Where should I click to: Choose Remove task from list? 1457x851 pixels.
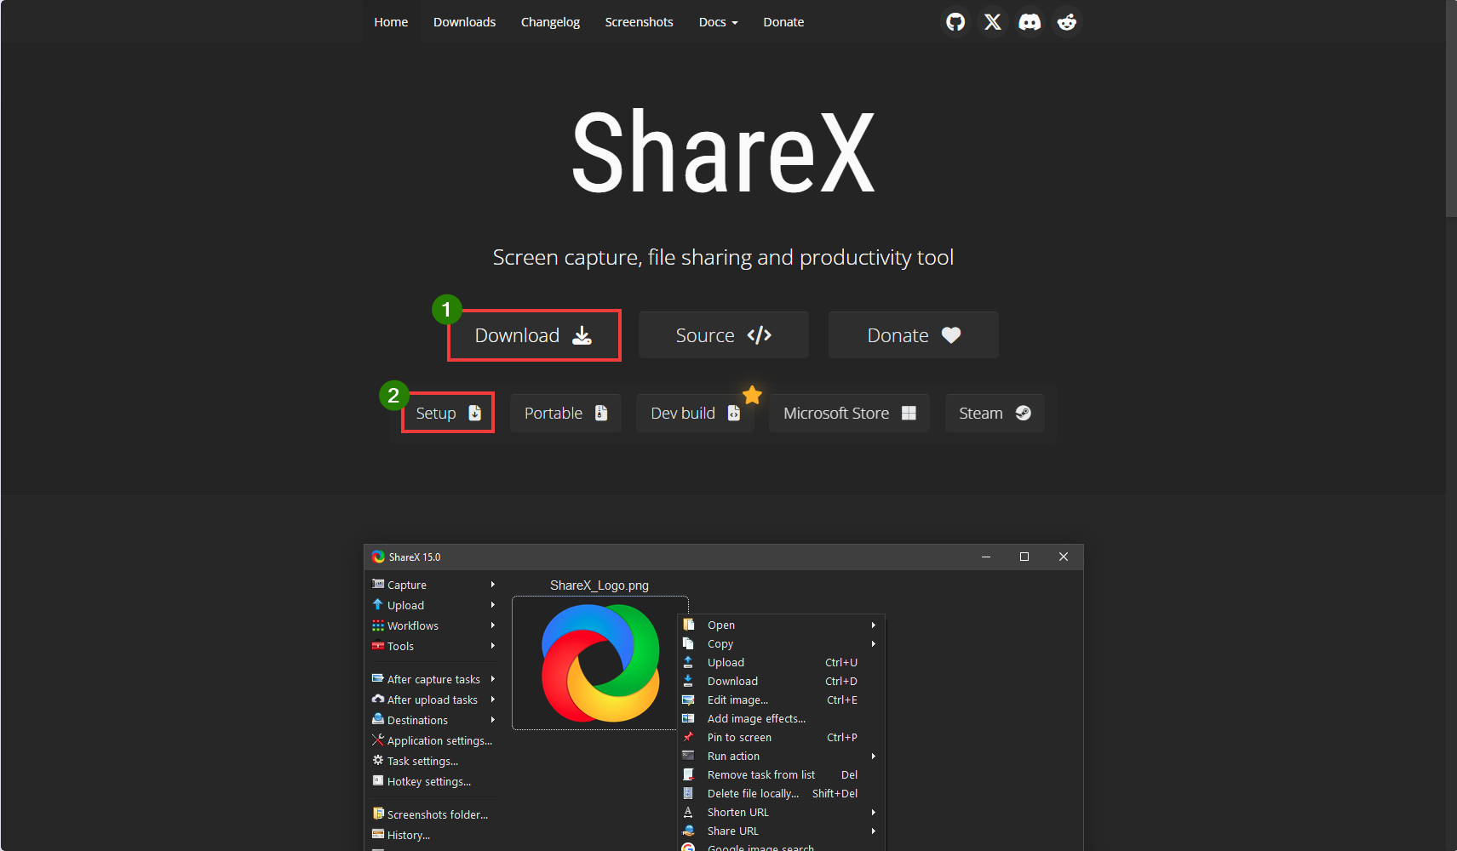[x=781, y=774]
